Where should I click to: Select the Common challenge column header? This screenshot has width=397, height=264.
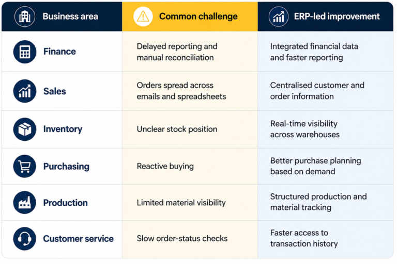pyautogui.click(x=190, y=16)
